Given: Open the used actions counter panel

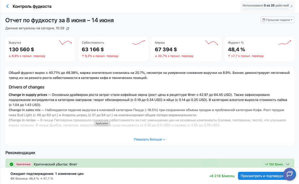Looking at the screenshot, I should coord(267,6).
